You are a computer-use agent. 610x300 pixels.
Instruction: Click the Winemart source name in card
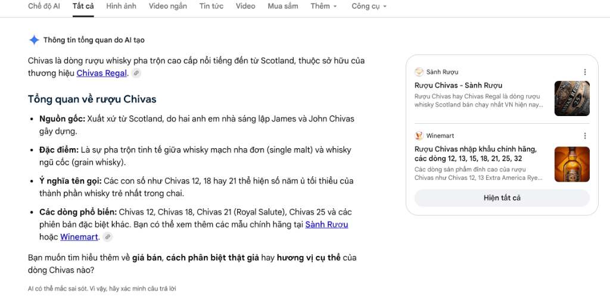click(x=440, y=136)
